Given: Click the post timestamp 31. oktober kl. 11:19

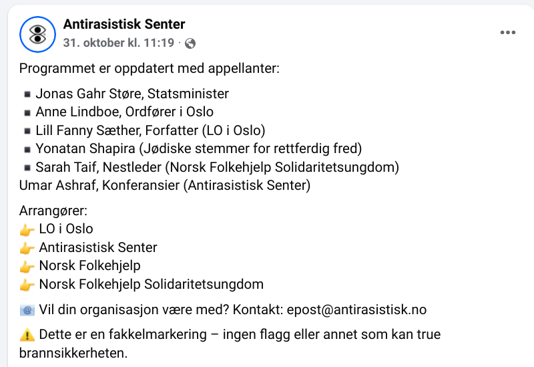Looking at the screenshot, I should pyautogui.click(x=119, y=43).
